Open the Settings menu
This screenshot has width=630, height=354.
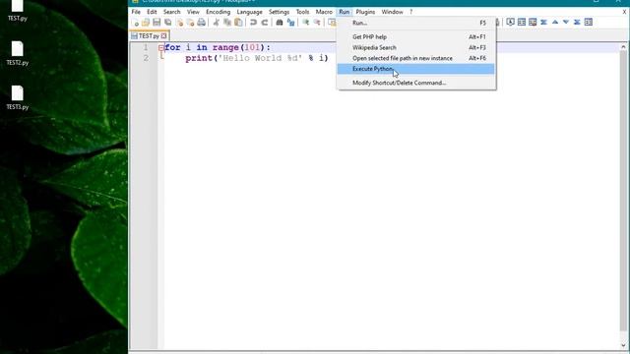point(279,12)
